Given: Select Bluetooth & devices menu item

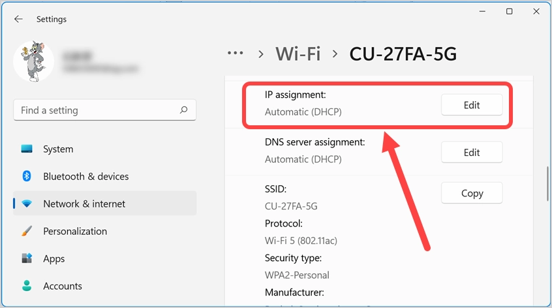Looking at the screenshot, I should point(85,176).
